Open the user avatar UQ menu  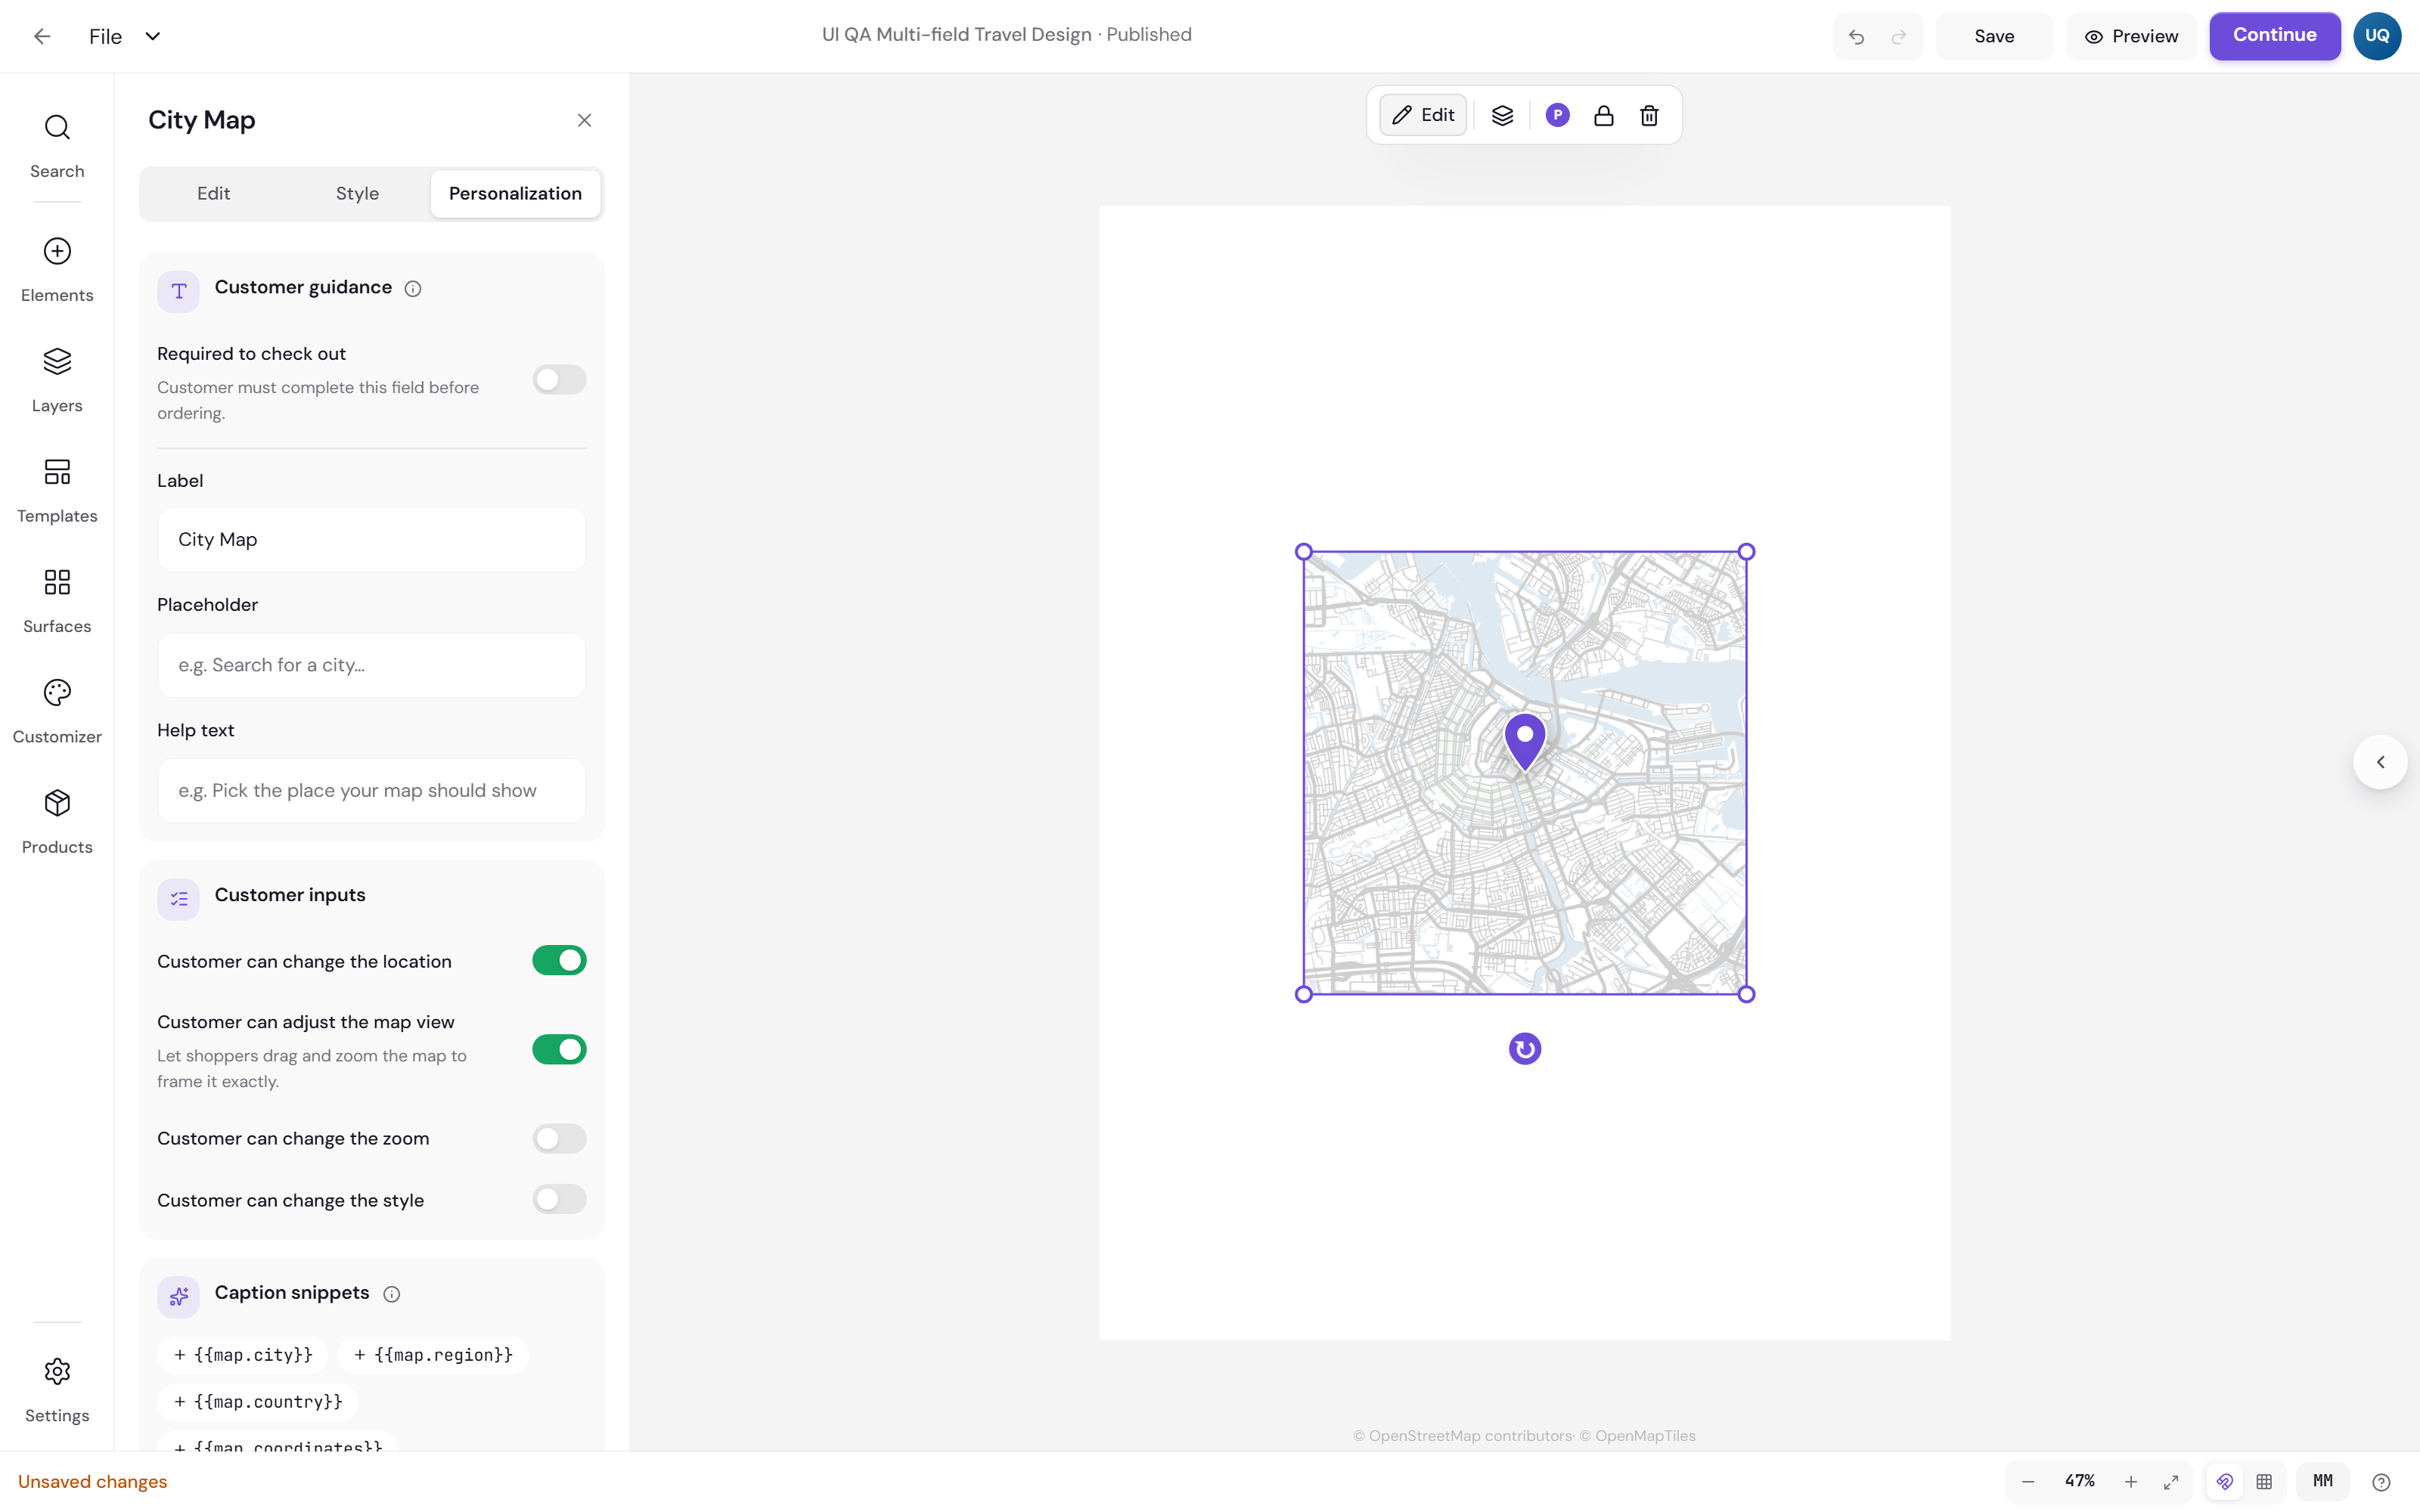[x=2377, y=36]
